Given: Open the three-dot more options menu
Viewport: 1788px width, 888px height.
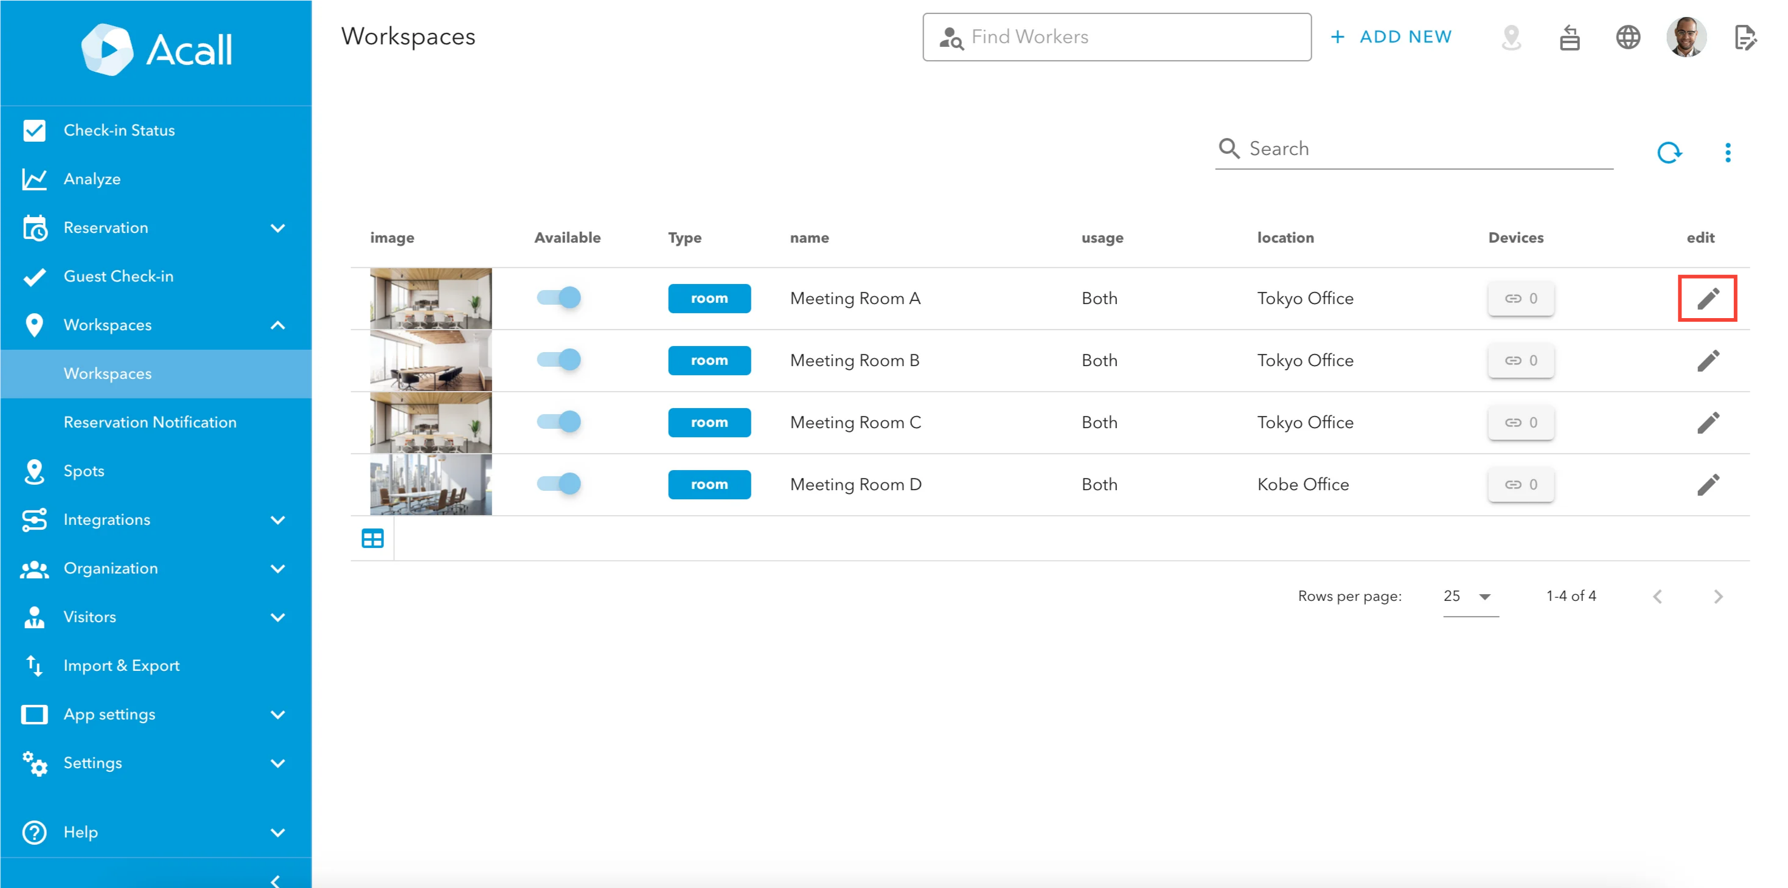Looking at the screenshot, I should [x=1728, y=152].
